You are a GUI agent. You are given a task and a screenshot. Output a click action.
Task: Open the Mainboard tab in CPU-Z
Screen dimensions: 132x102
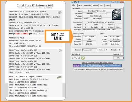pos(87,6)
